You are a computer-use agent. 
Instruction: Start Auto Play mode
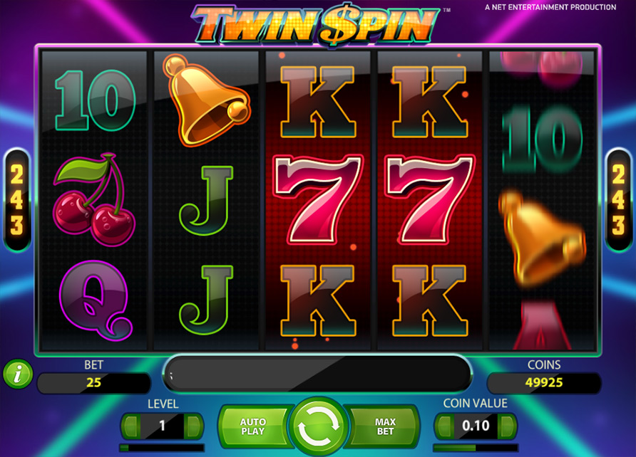coord(253,426)
